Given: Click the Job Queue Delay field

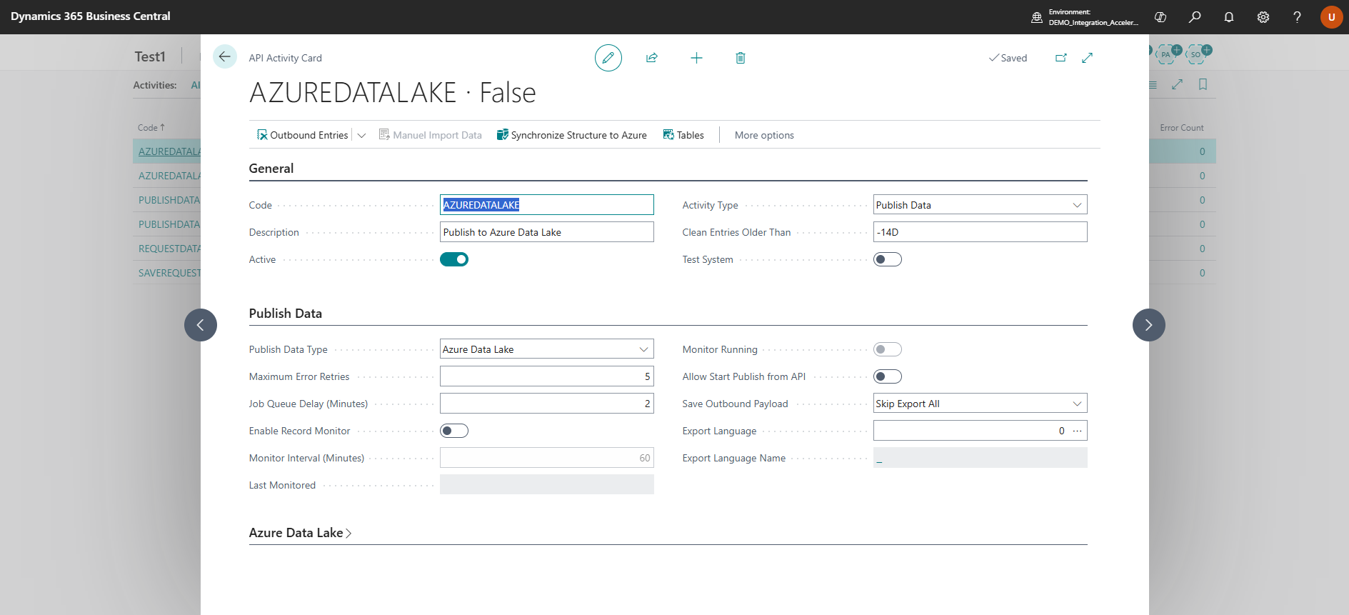Looking at the screenshot, I should pos(546,404).
